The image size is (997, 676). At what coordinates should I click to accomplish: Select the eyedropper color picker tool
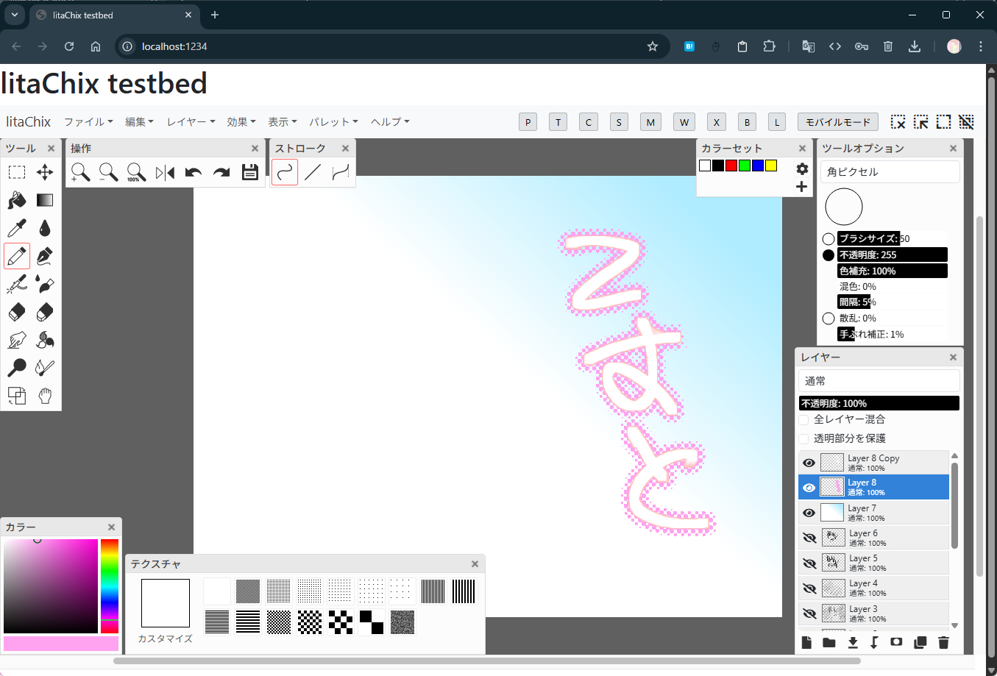17,228
